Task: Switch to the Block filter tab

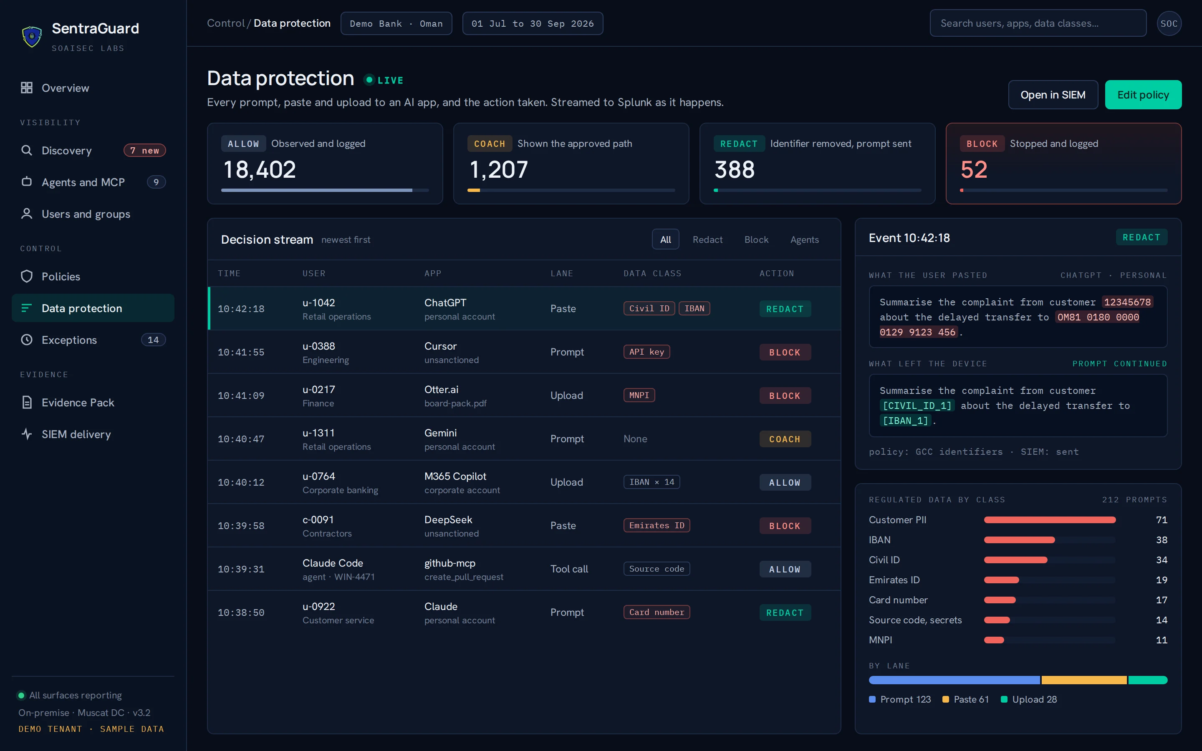Action: pos(756,239)
